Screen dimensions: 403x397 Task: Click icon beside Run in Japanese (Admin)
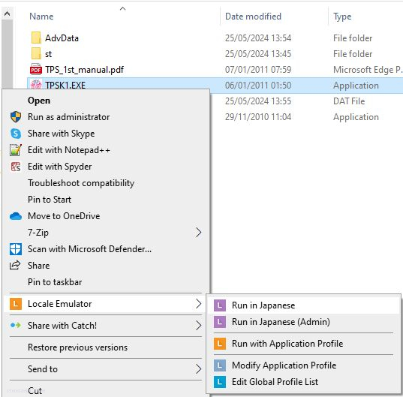[219, 322]
